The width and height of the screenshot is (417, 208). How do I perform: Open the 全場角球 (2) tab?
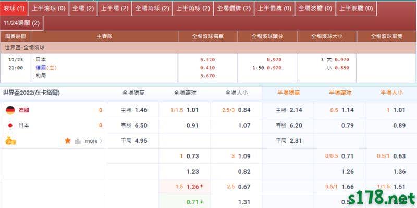pos(152,8)
